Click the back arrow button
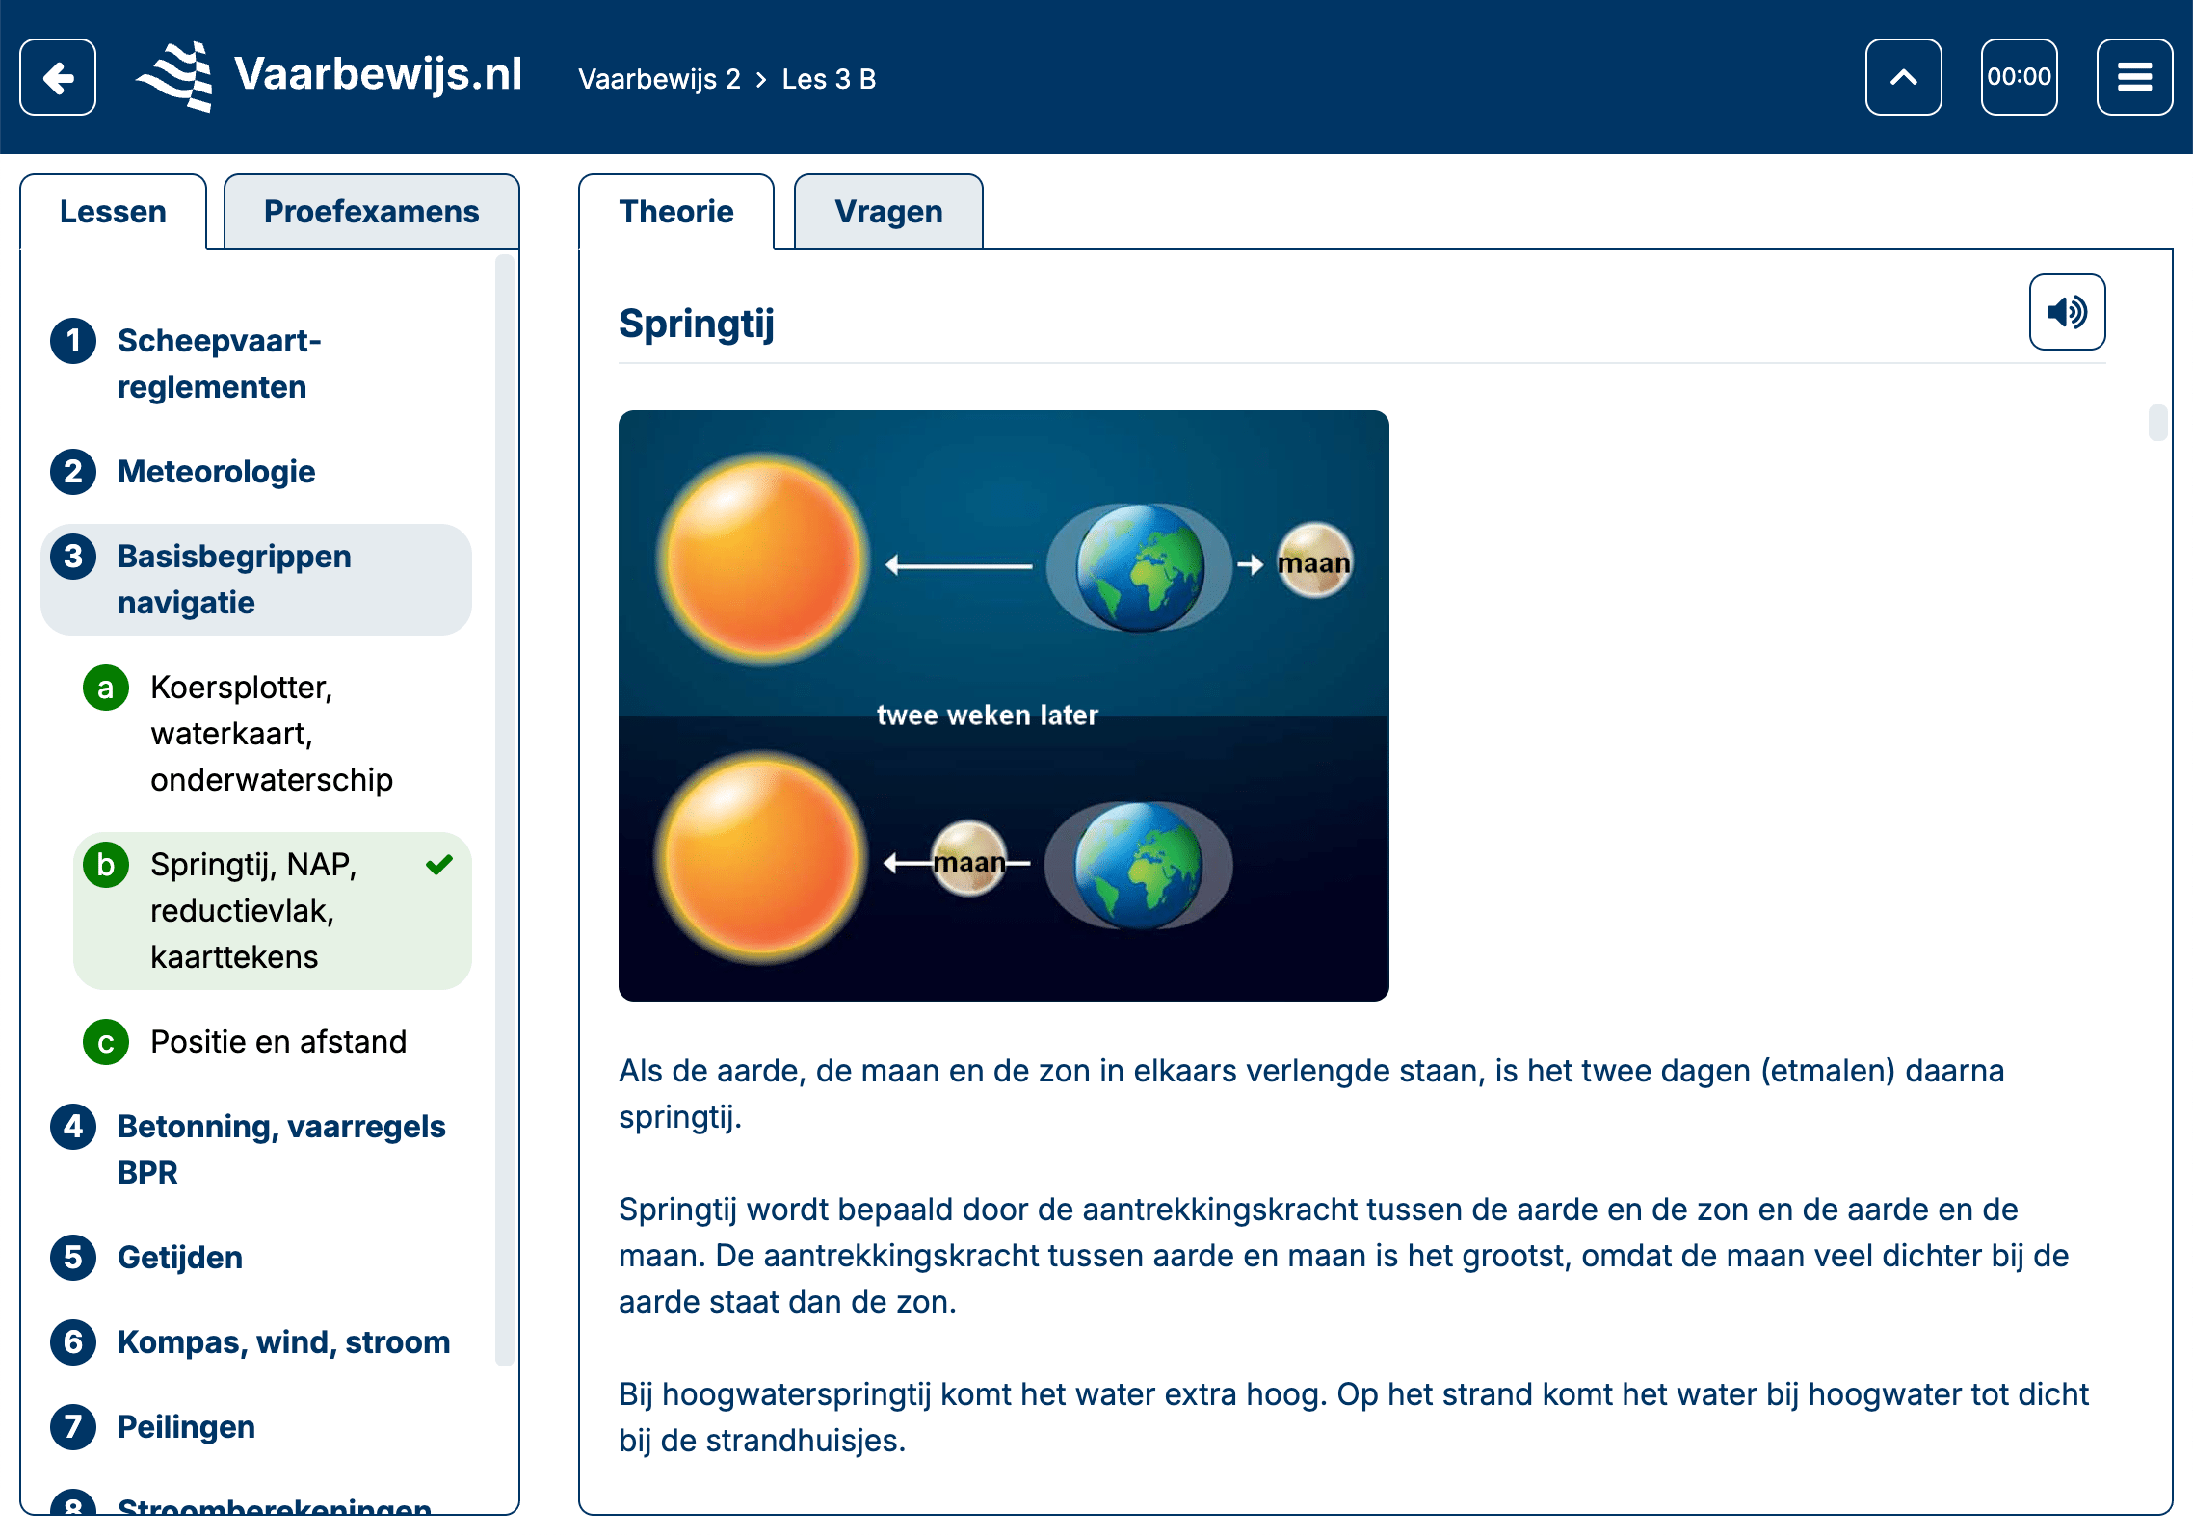The width and height of the screenshot is (2193, 1535). (x=58, y=77)
